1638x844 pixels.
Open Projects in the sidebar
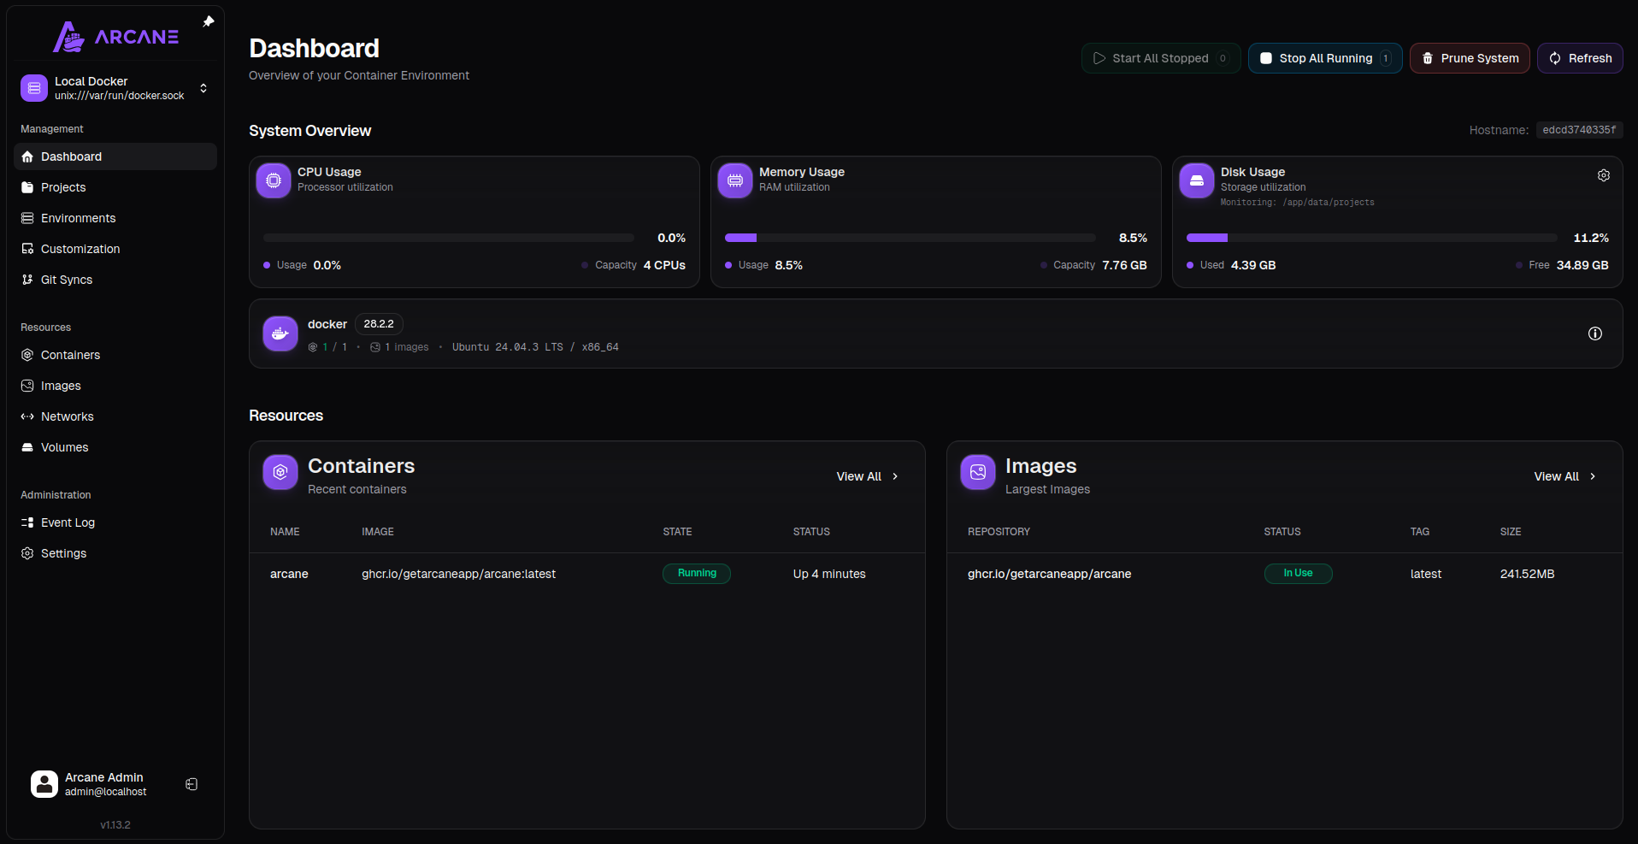(63, 187)
